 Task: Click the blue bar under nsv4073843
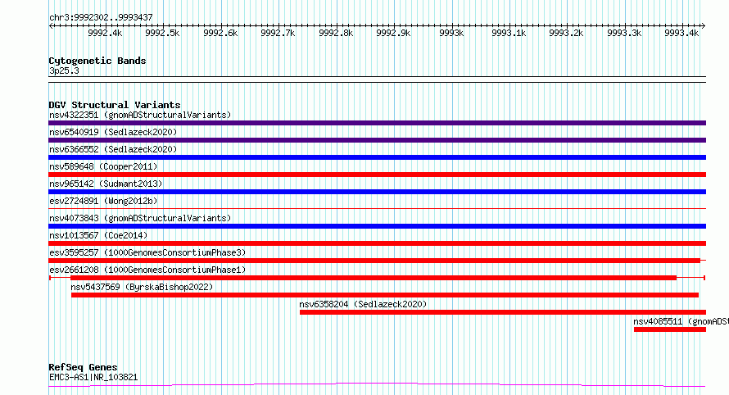[377, 226]
